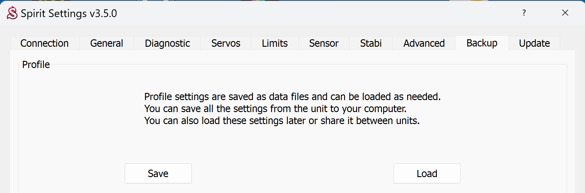Open the Sensor tab

tap(324, 43)
